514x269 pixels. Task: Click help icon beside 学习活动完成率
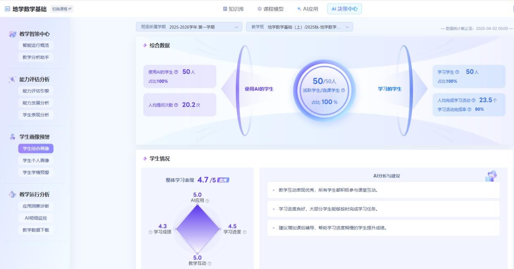(x=469, y=109)
